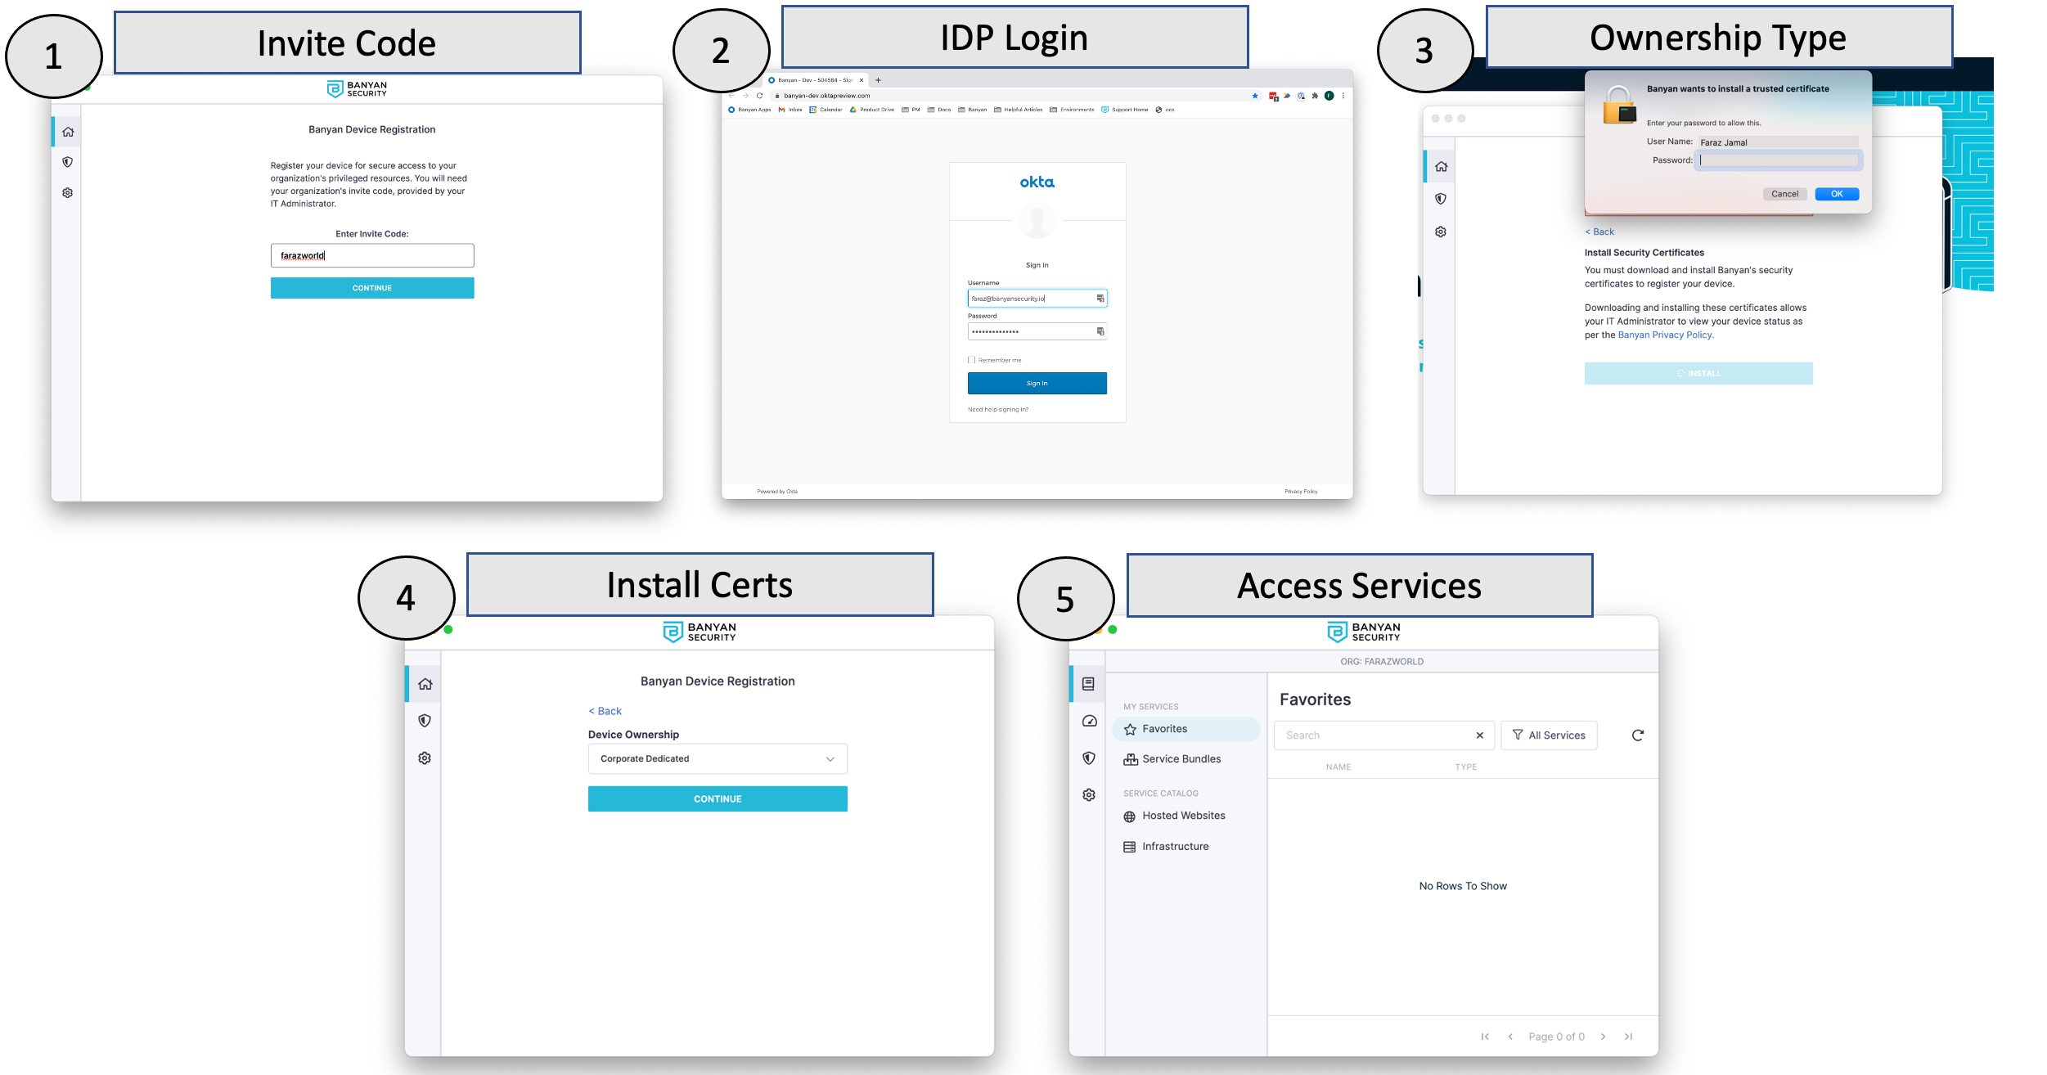
Task: Select the Infrastructure catalog item
Action: [x=1175, y=847]
